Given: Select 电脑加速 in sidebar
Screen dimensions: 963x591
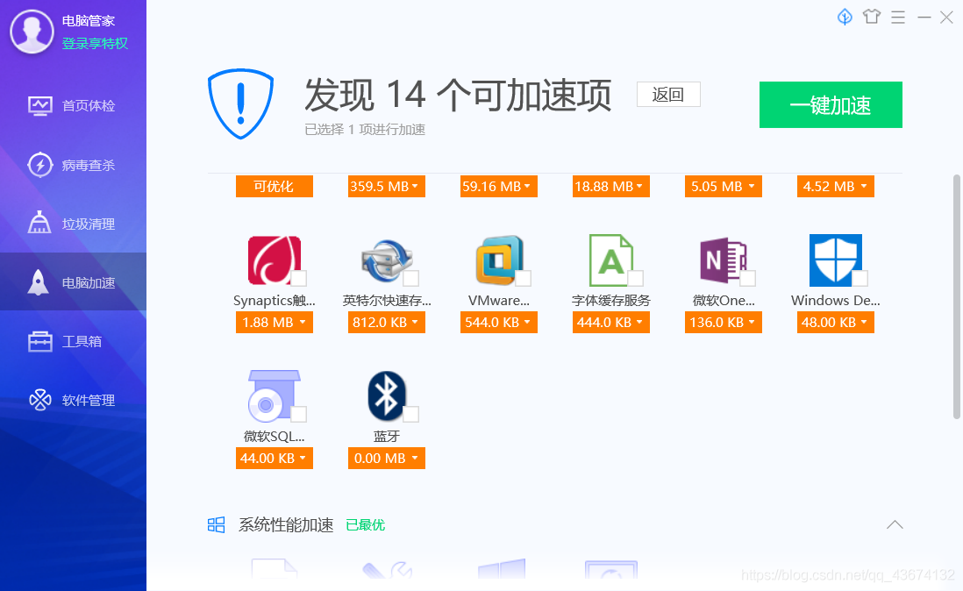Looking at the screenshot, I should click(x=73, y=282).
